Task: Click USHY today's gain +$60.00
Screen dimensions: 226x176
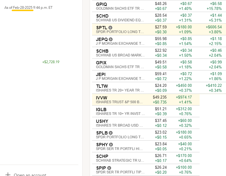Action: [185, 120]
